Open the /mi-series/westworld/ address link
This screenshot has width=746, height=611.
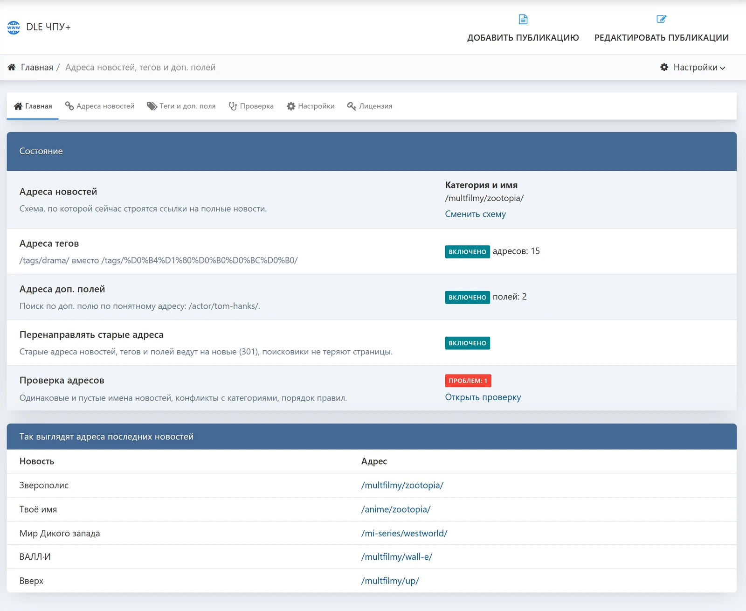click(404, 533)
